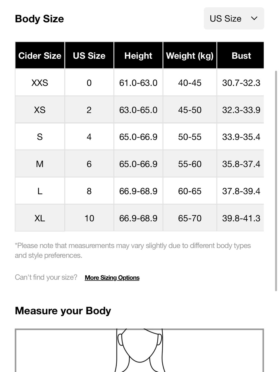Click the vertical scrollbar on the right
279x372 pixels.
click(x=276, y=181)
